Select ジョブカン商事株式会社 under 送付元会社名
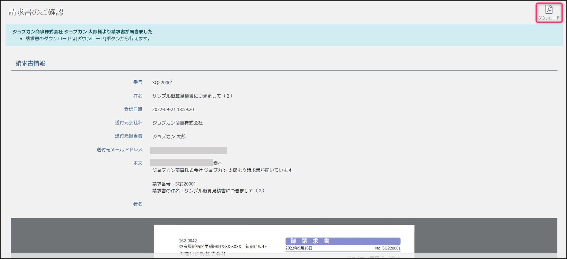This screenshot has height=259, width=567. pyautogui.click(x=177, y=123)
